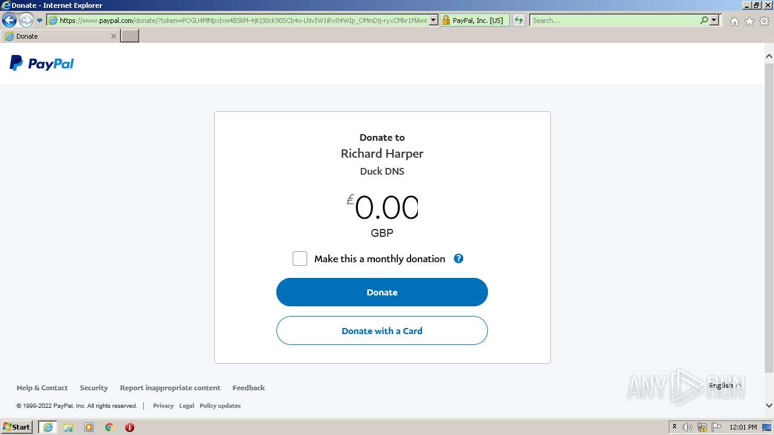Go back with the browser Back arrow
774x435 pixels.
point(9,21)
